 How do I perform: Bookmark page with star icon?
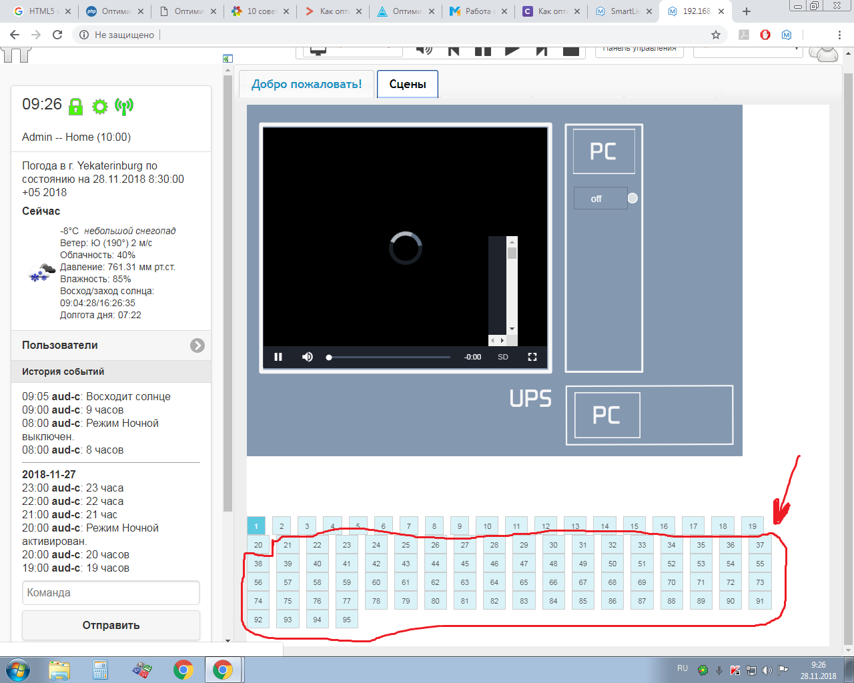click(716, 35)
